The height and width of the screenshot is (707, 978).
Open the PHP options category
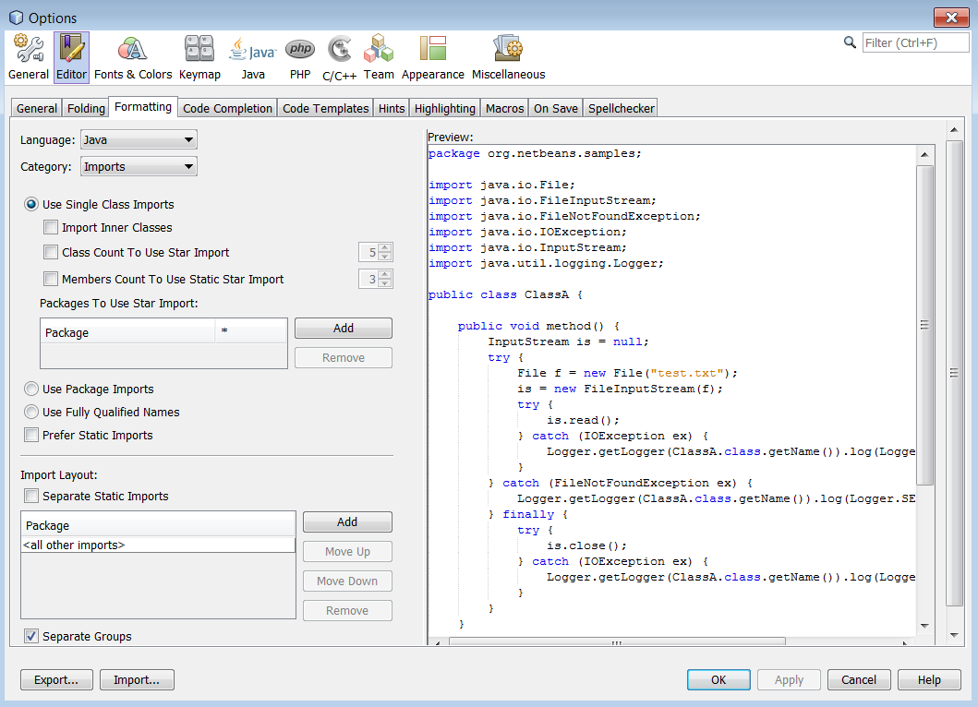coord(299,57)
